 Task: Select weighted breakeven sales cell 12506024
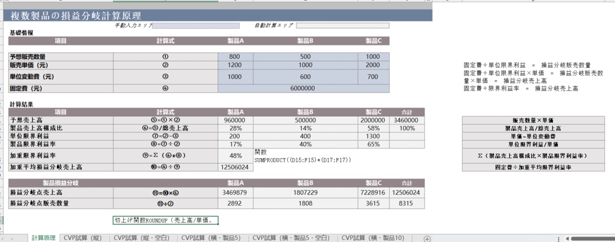[235, 167]
